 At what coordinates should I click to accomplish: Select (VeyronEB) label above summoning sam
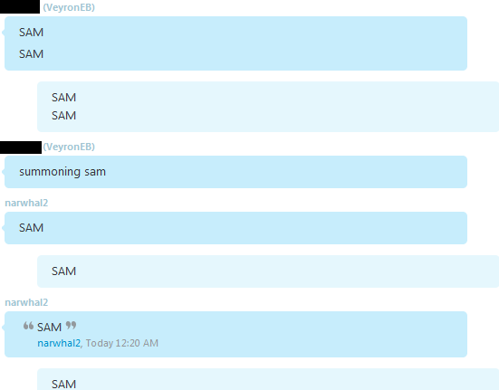point(69,147)
